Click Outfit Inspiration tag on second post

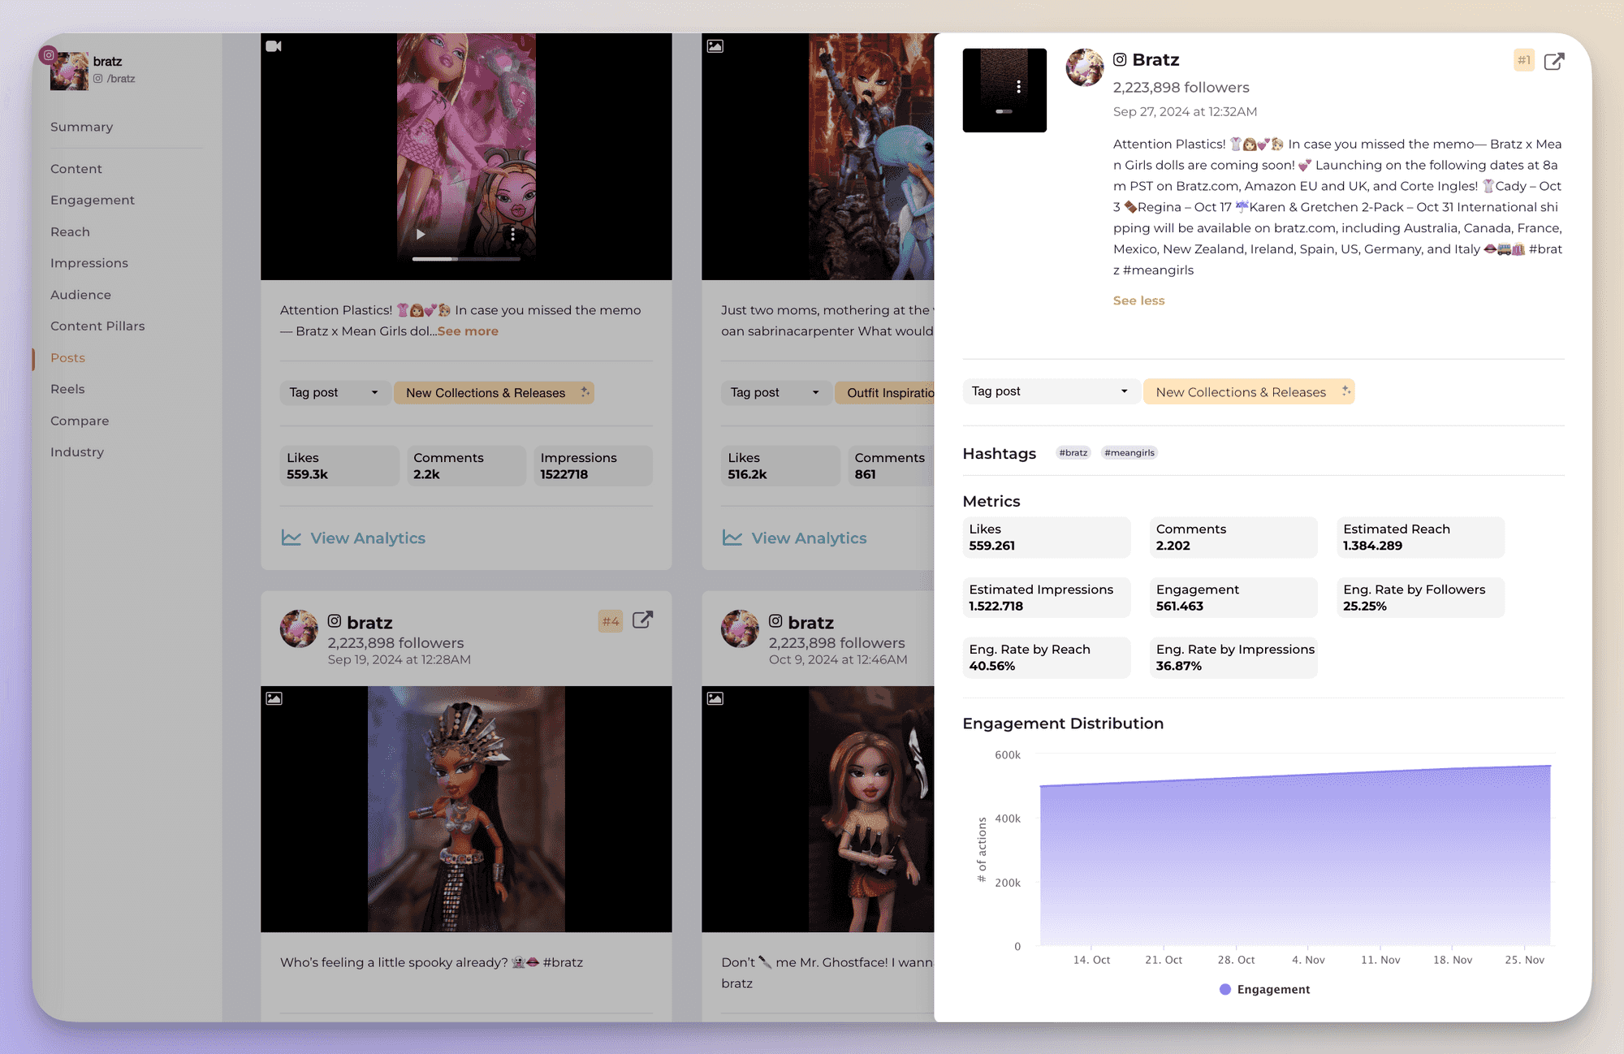(x=885, y=392)
